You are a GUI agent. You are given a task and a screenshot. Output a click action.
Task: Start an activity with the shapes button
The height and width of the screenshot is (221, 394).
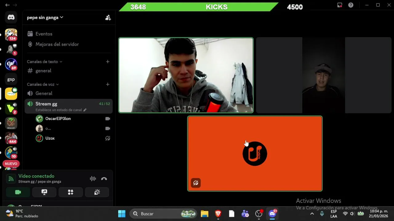tap(70, 192)
